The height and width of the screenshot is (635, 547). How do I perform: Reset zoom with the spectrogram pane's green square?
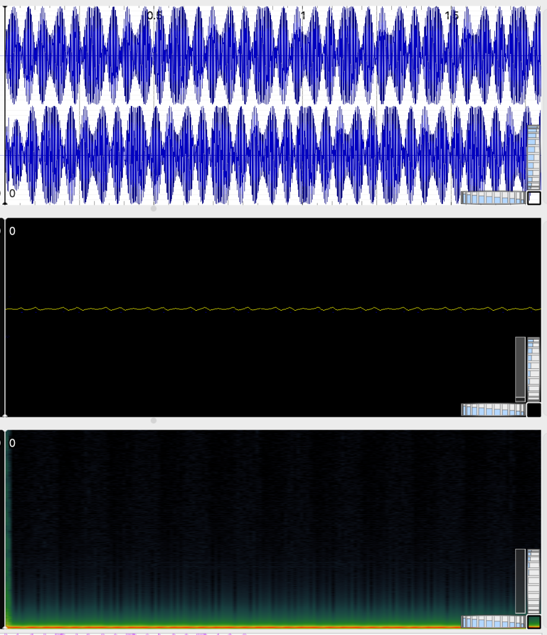534,621
